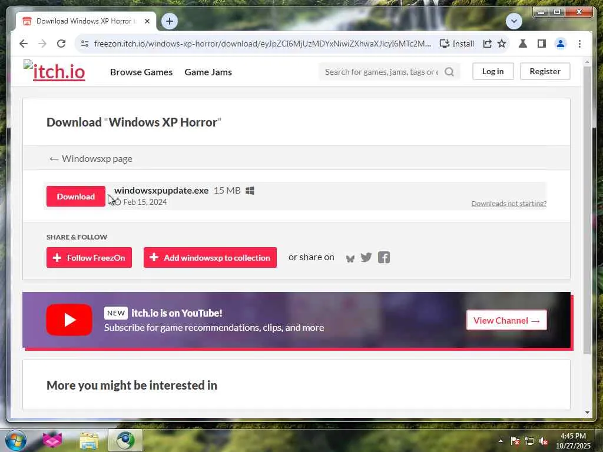
Task: Click the scrollbar down arrow
Action: pos(587,413)
